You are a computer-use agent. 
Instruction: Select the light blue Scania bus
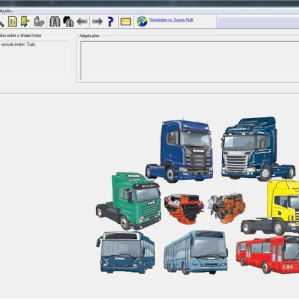(x=195, y=252)
